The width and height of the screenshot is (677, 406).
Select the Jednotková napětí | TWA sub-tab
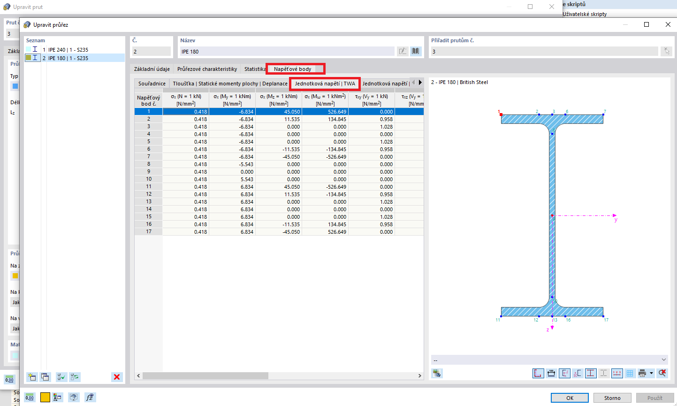325,84
